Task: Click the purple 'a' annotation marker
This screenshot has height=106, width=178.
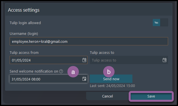Action: [73, 72]
